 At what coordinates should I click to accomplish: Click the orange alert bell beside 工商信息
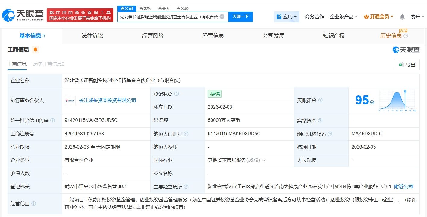pyautogui.click(x=36, y=50)
